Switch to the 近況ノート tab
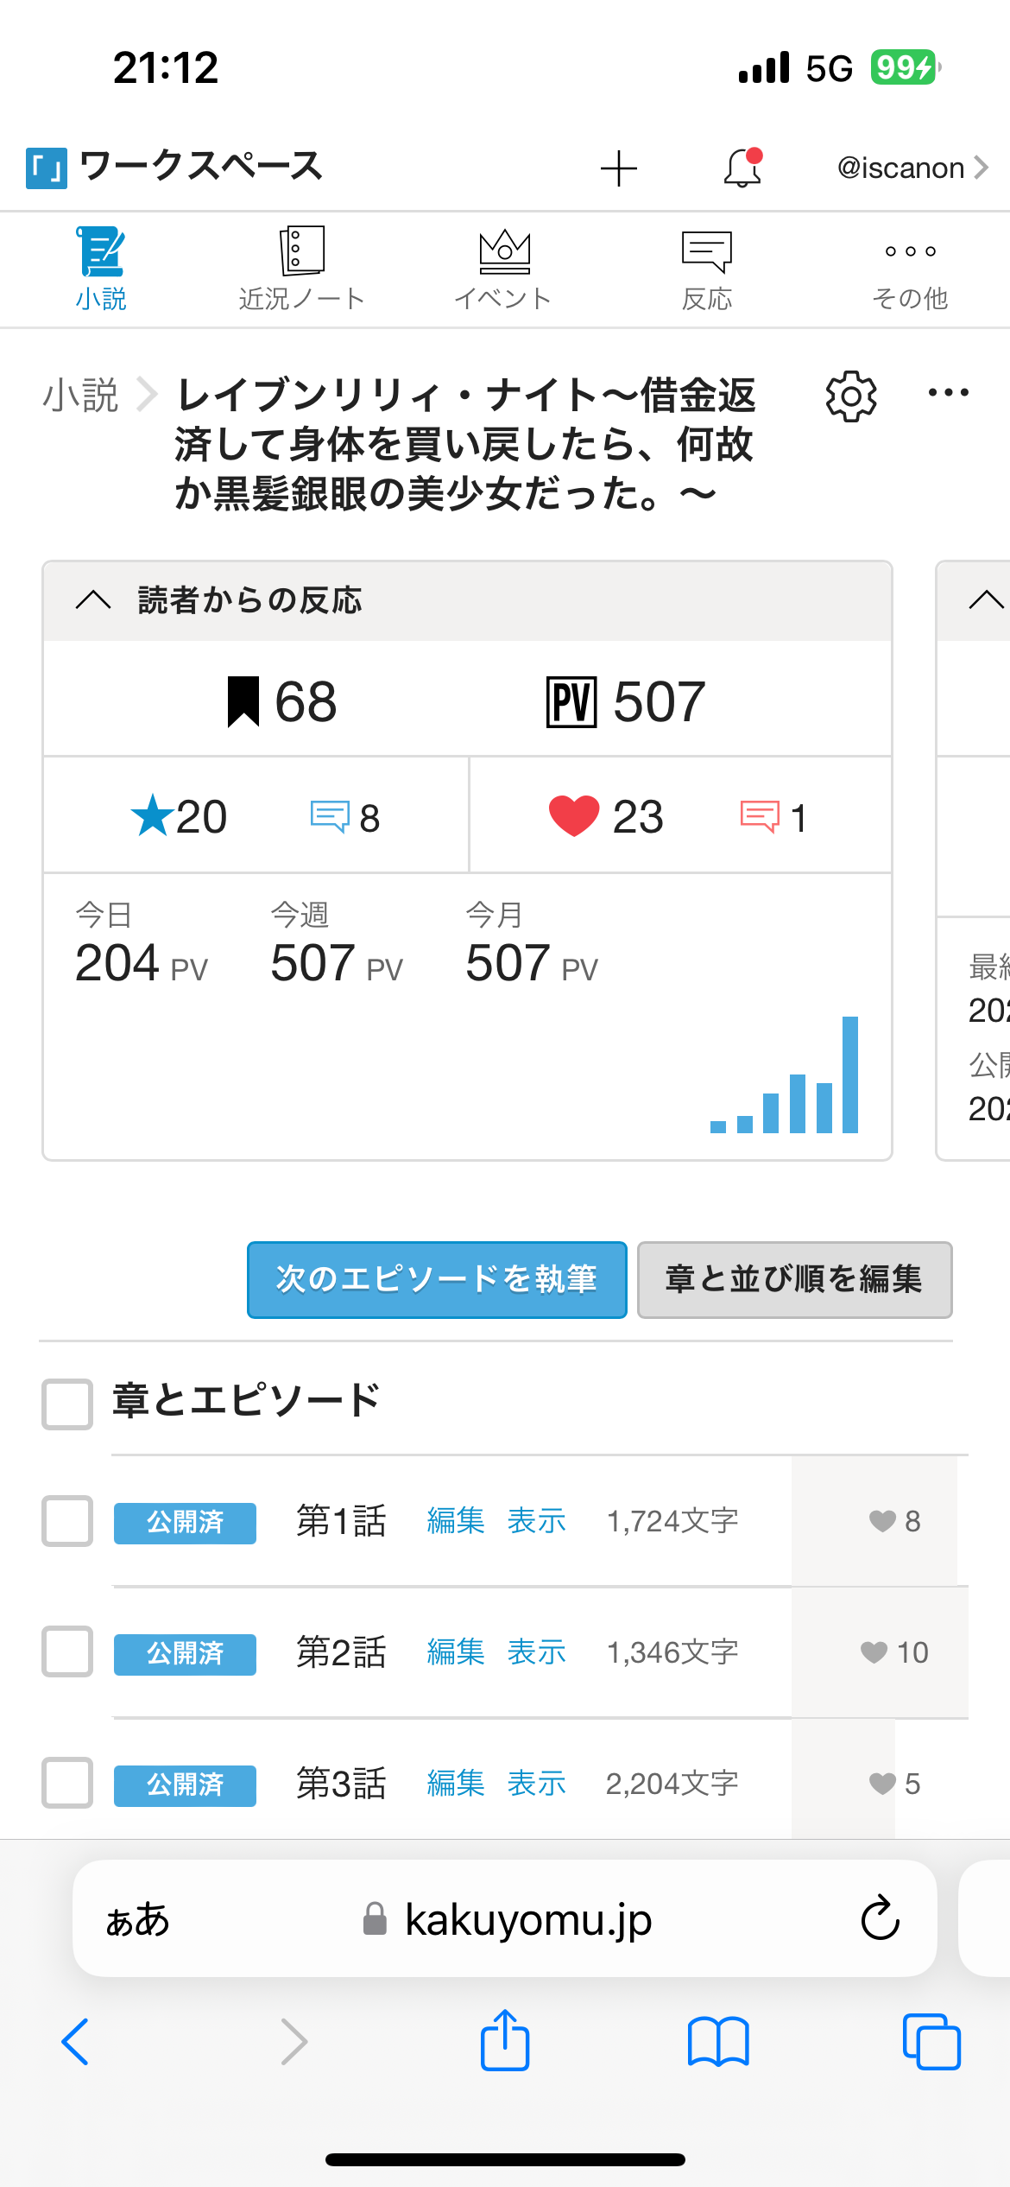This screenshot has width=1010, height=2187. point(302,269)
